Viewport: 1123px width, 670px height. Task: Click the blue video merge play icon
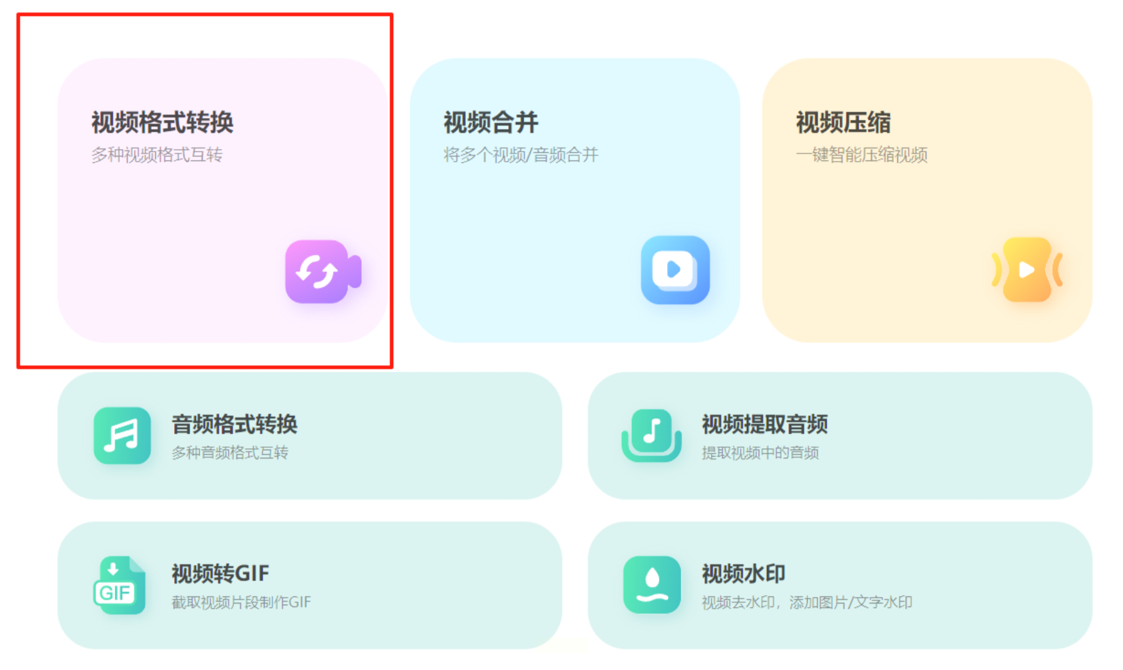click(x=675, y=270)
